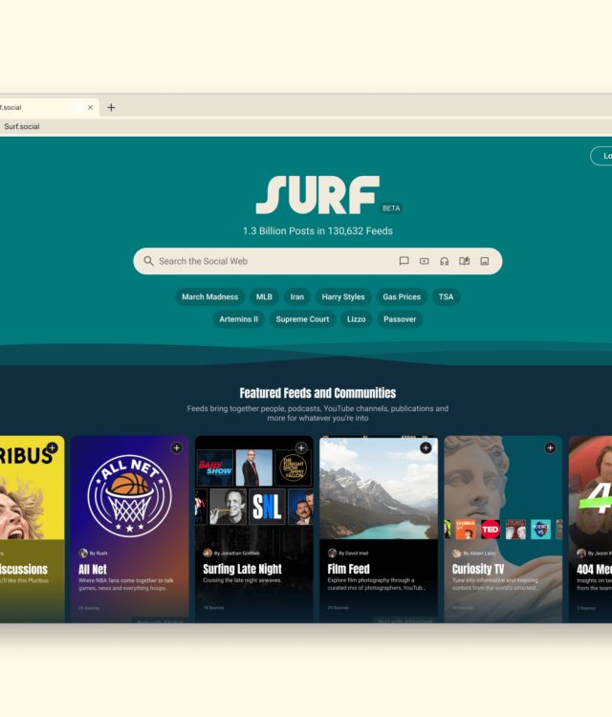Click the Surf.social address bar
The height and width of the screenshot is (717, 612).
coord(306,126)
